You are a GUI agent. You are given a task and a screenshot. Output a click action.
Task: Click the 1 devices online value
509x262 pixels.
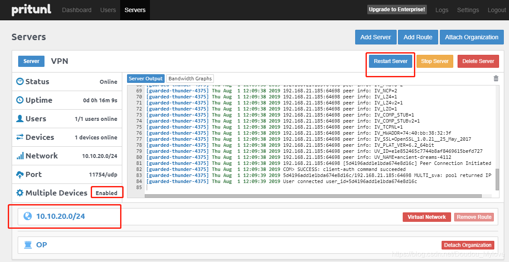point(96,138)
